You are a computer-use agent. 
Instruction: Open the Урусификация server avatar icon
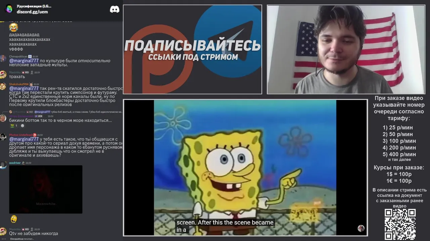pyautogui.click(x=9, y=9)
